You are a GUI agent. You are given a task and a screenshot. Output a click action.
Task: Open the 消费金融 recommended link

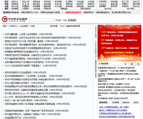[x=64, y=9]
